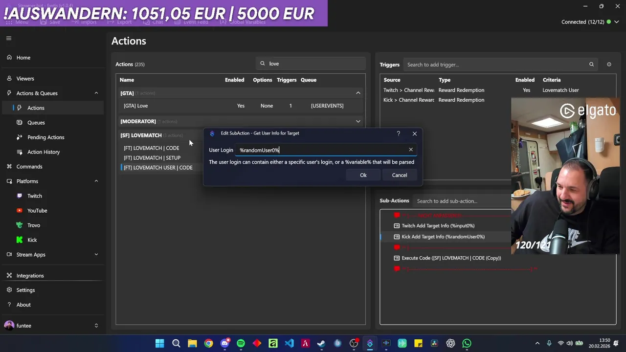Sort actions by Queue column
Screen dimensions: 626x352
point(308,80)
